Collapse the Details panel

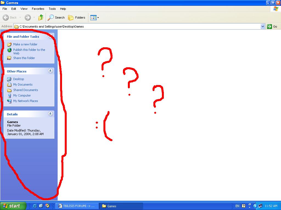(x=50, y=113)
